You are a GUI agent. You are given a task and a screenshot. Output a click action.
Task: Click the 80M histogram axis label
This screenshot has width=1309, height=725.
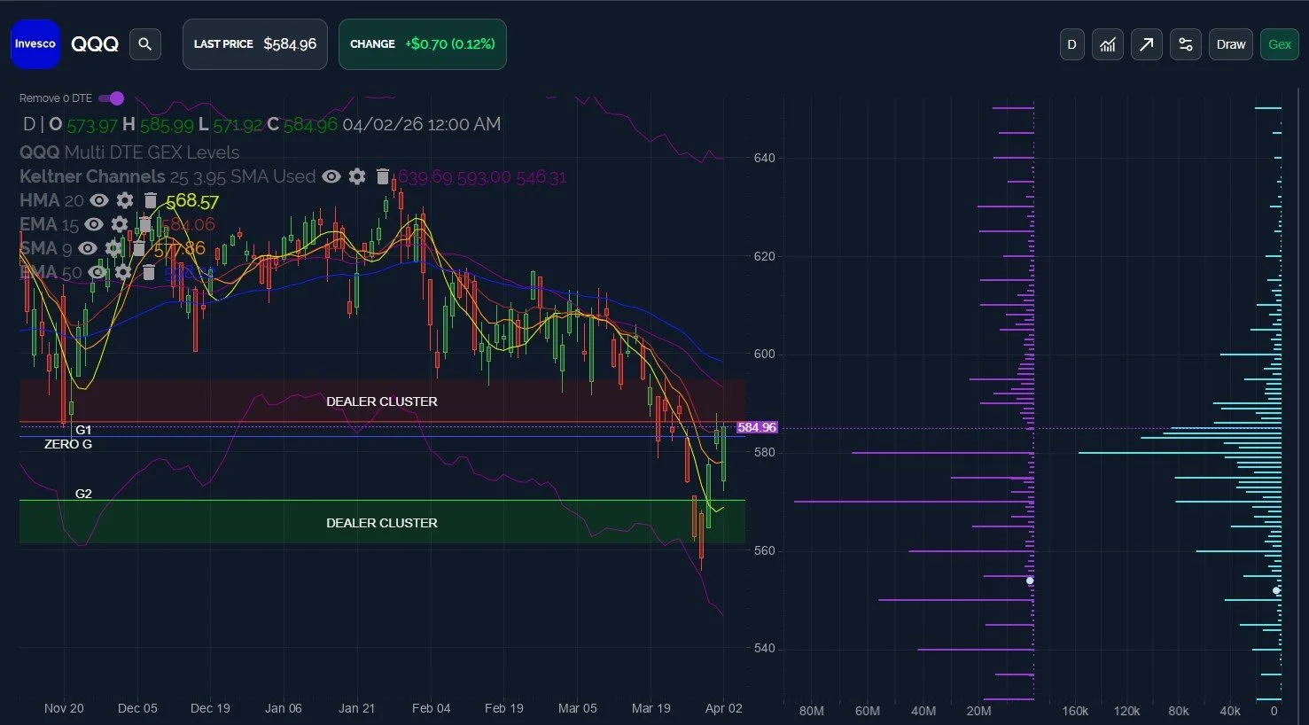(812, 711)
